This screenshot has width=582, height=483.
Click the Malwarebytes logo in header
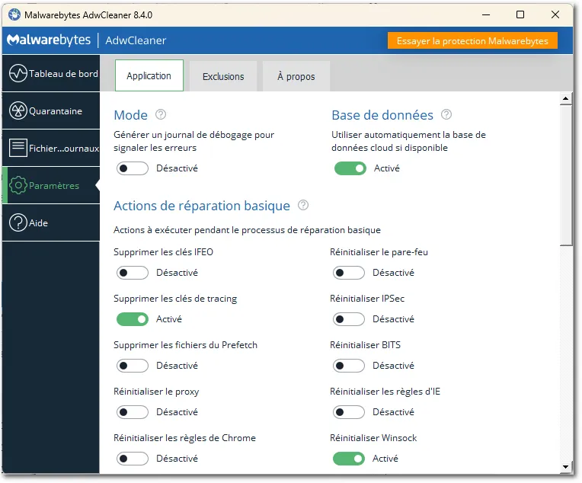[x=49, y=40]
